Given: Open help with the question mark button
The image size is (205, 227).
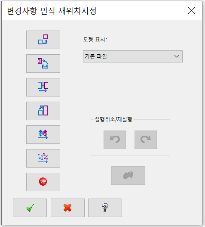Looking at the screenshot, I should pos(105,208).
